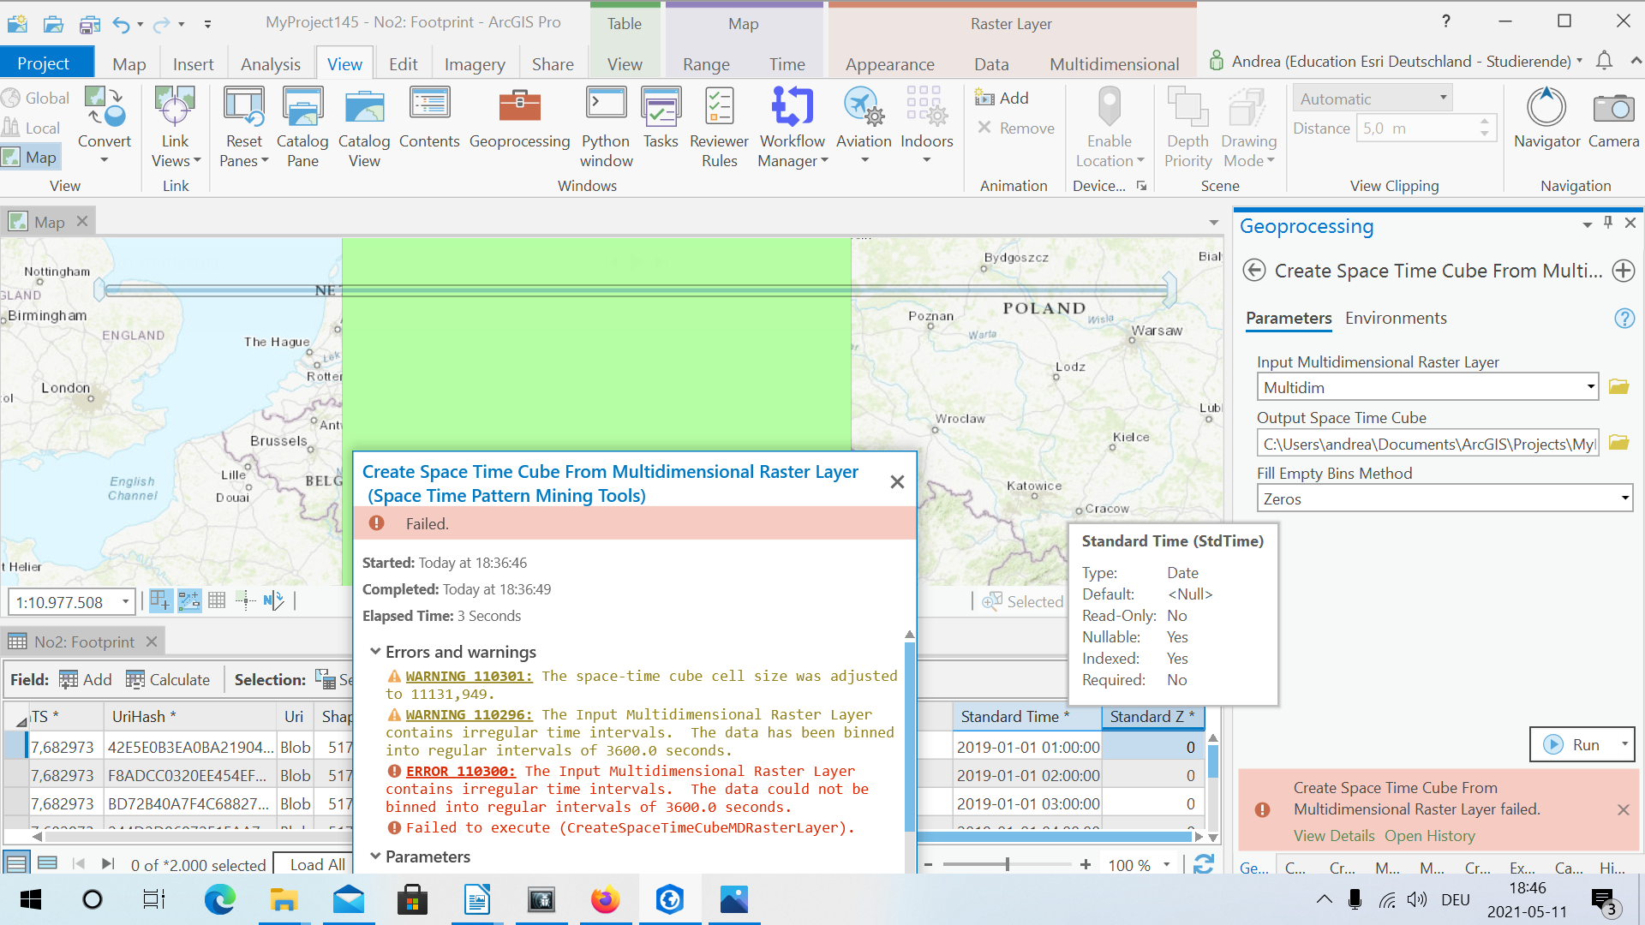Click the View Details link

click(1333, 836)
